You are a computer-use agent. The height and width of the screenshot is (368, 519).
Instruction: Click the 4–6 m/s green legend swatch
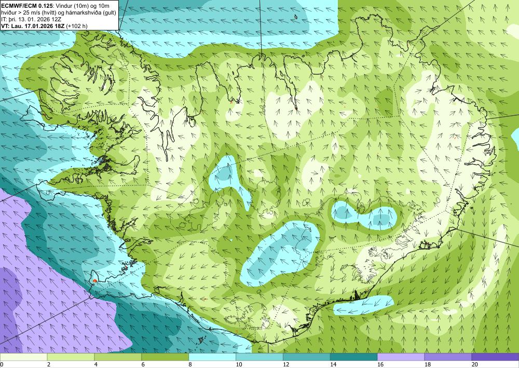tap(118, 357)
